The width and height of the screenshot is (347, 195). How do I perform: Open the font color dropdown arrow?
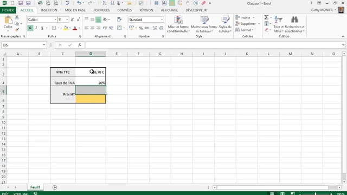pyautogui.click(x=79, y=28)
